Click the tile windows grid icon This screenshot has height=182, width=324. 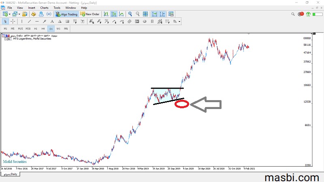point(145,14)
